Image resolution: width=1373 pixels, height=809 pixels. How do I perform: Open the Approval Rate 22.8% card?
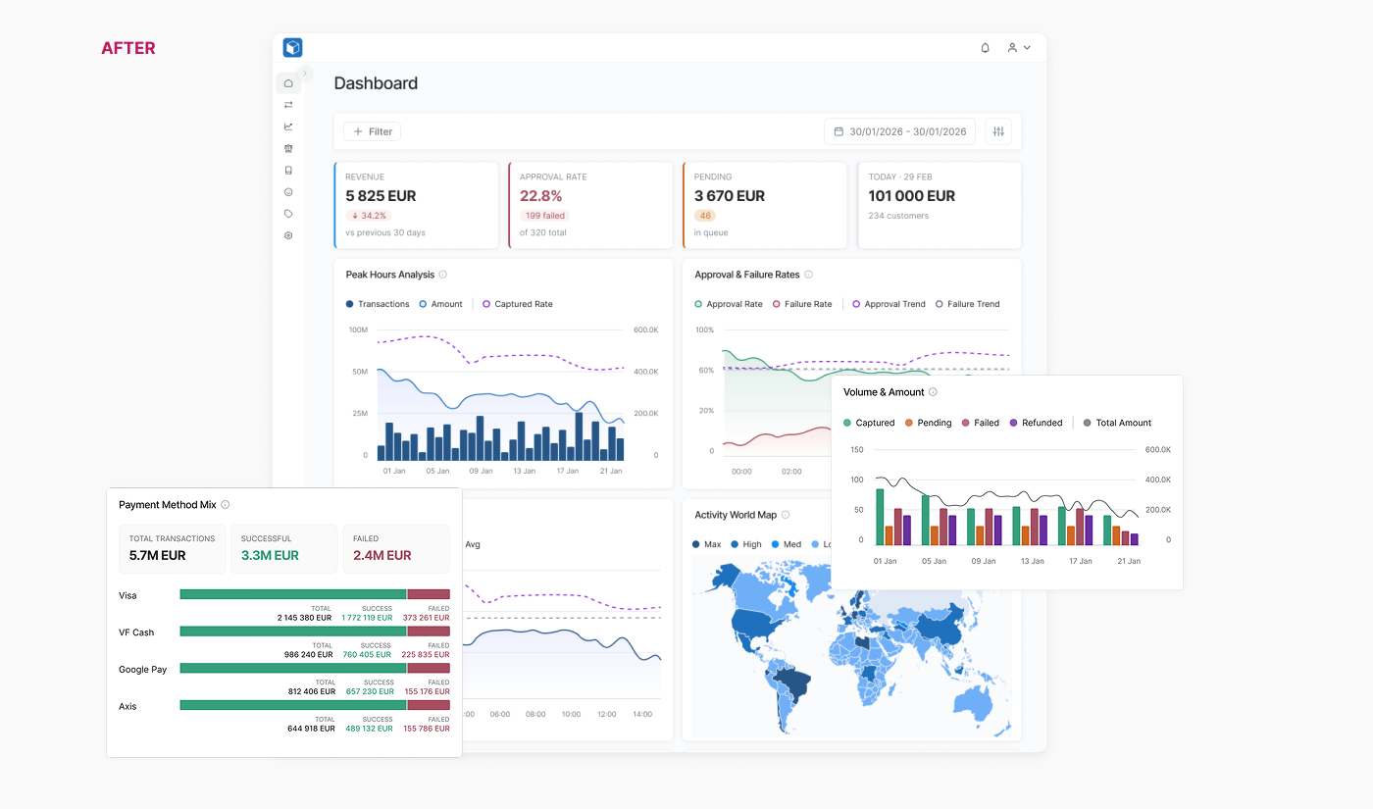[590, 205]
